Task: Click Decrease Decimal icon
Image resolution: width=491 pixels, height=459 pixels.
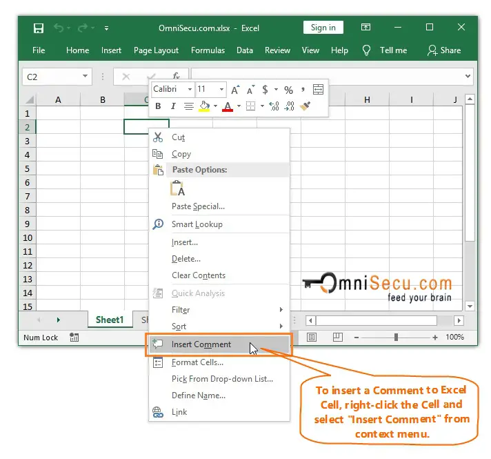Action: coord(289,106)
